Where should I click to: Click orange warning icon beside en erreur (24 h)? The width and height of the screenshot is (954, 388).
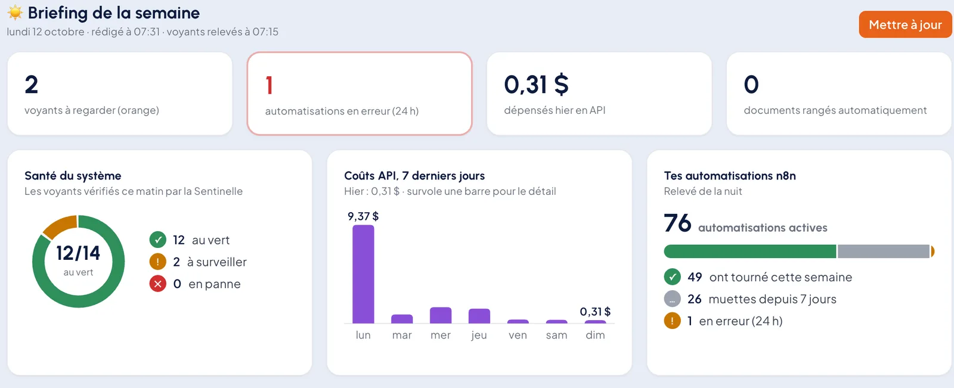point(672,321)
